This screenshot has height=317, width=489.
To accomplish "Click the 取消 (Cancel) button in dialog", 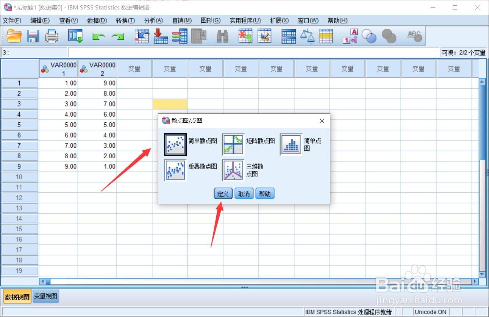I will pyautogui.click(x=244, y=194).
